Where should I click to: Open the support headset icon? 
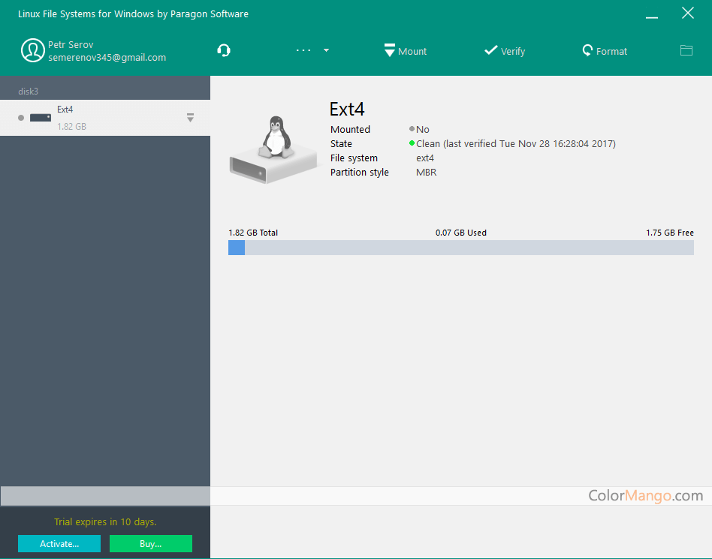coord(223,51)
